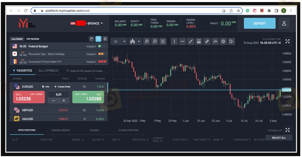302x157 pixels.
Task: Show the Pending Orders tab
Action: click(x=60, y=130)
